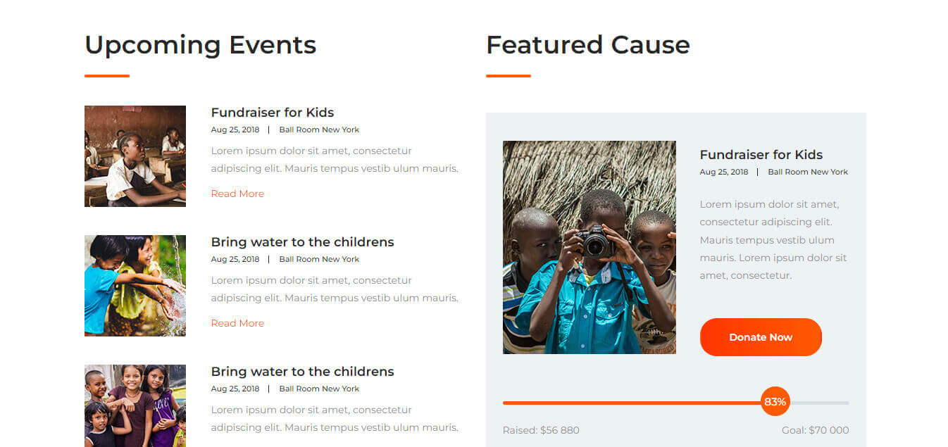Viewport: 948px width, 447px height.
Task: Open Read More under Fundraiser for Kids event
Action: coord(237,194)
